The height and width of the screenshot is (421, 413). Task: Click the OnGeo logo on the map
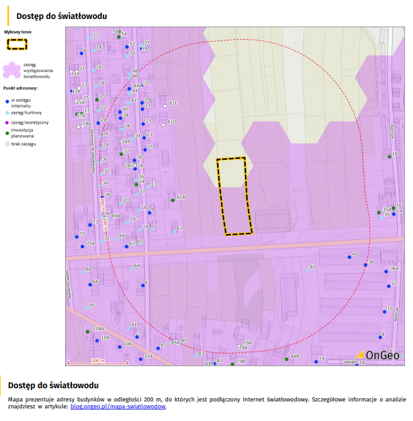pos(379,357)
